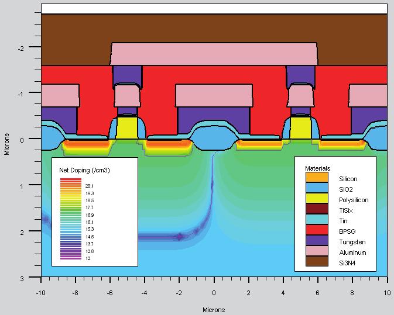Click the brown Si3N4 passivation layer
The image size is (394, 315).
214,28
